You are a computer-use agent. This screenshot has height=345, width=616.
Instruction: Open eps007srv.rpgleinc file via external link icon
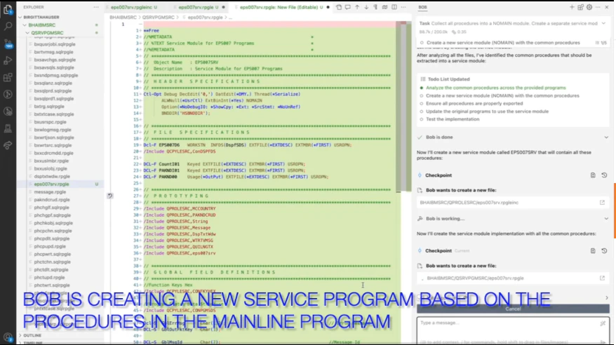[602, 203]
